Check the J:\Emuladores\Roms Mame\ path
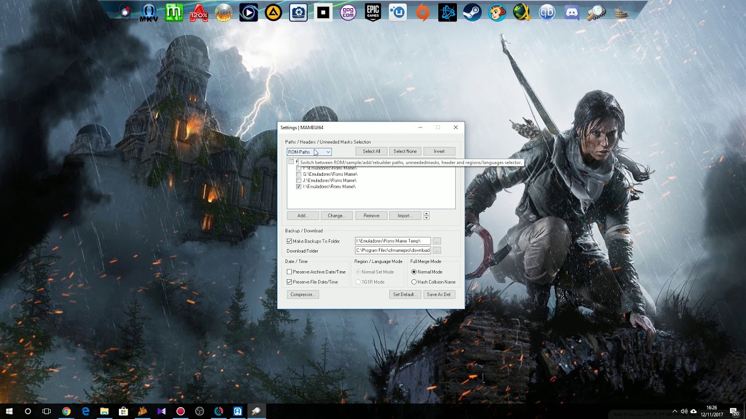The width and height of the screenshot is (746, 419). [x=299, y=180]
